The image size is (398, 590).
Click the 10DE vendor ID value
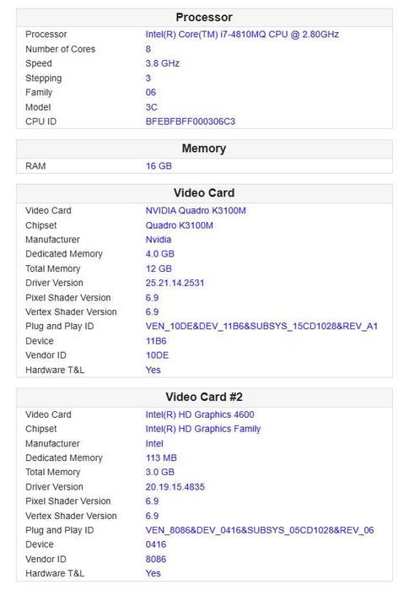[157, 355]
